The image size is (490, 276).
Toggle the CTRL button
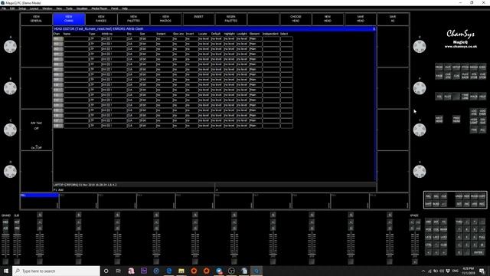pos(429,245)
